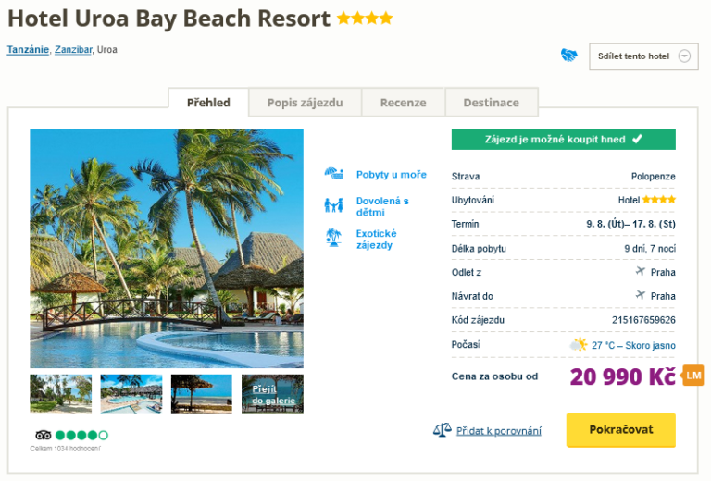
Task: Click the Přidat k porovnání link
Action: point(498,430)
